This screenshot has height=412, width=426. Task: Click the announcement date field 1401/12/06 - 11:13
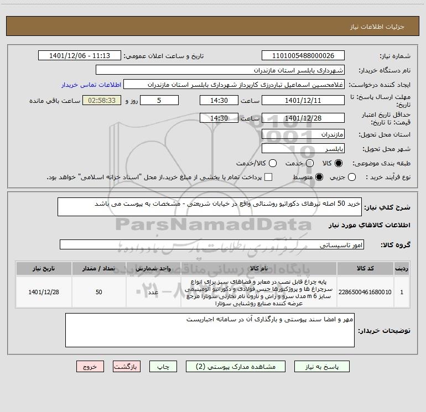80,56
